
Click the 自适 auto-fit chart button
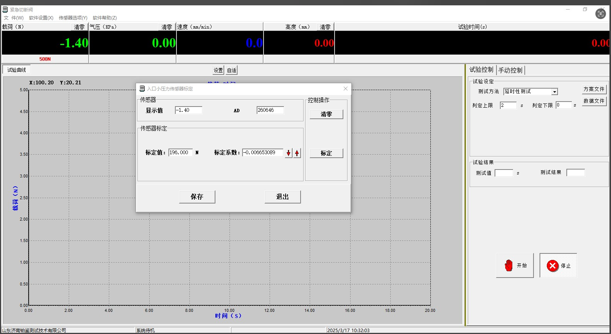(231, 70)
